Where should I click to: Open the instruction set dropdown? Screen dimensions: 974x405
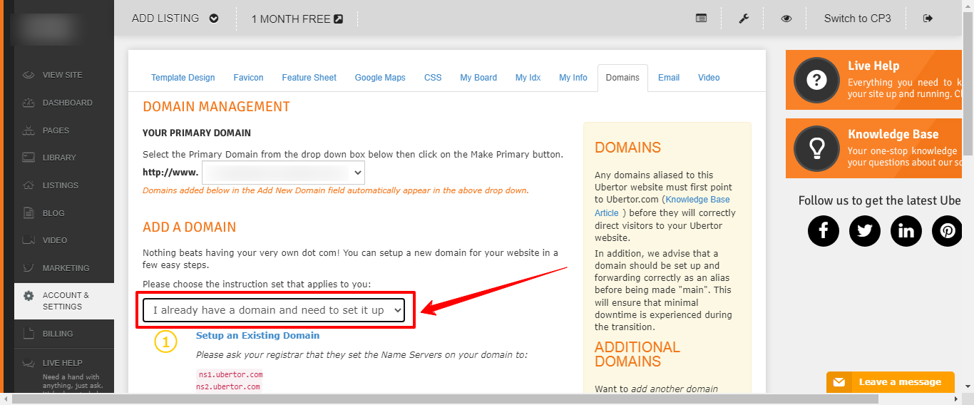(x=274, y=310)
